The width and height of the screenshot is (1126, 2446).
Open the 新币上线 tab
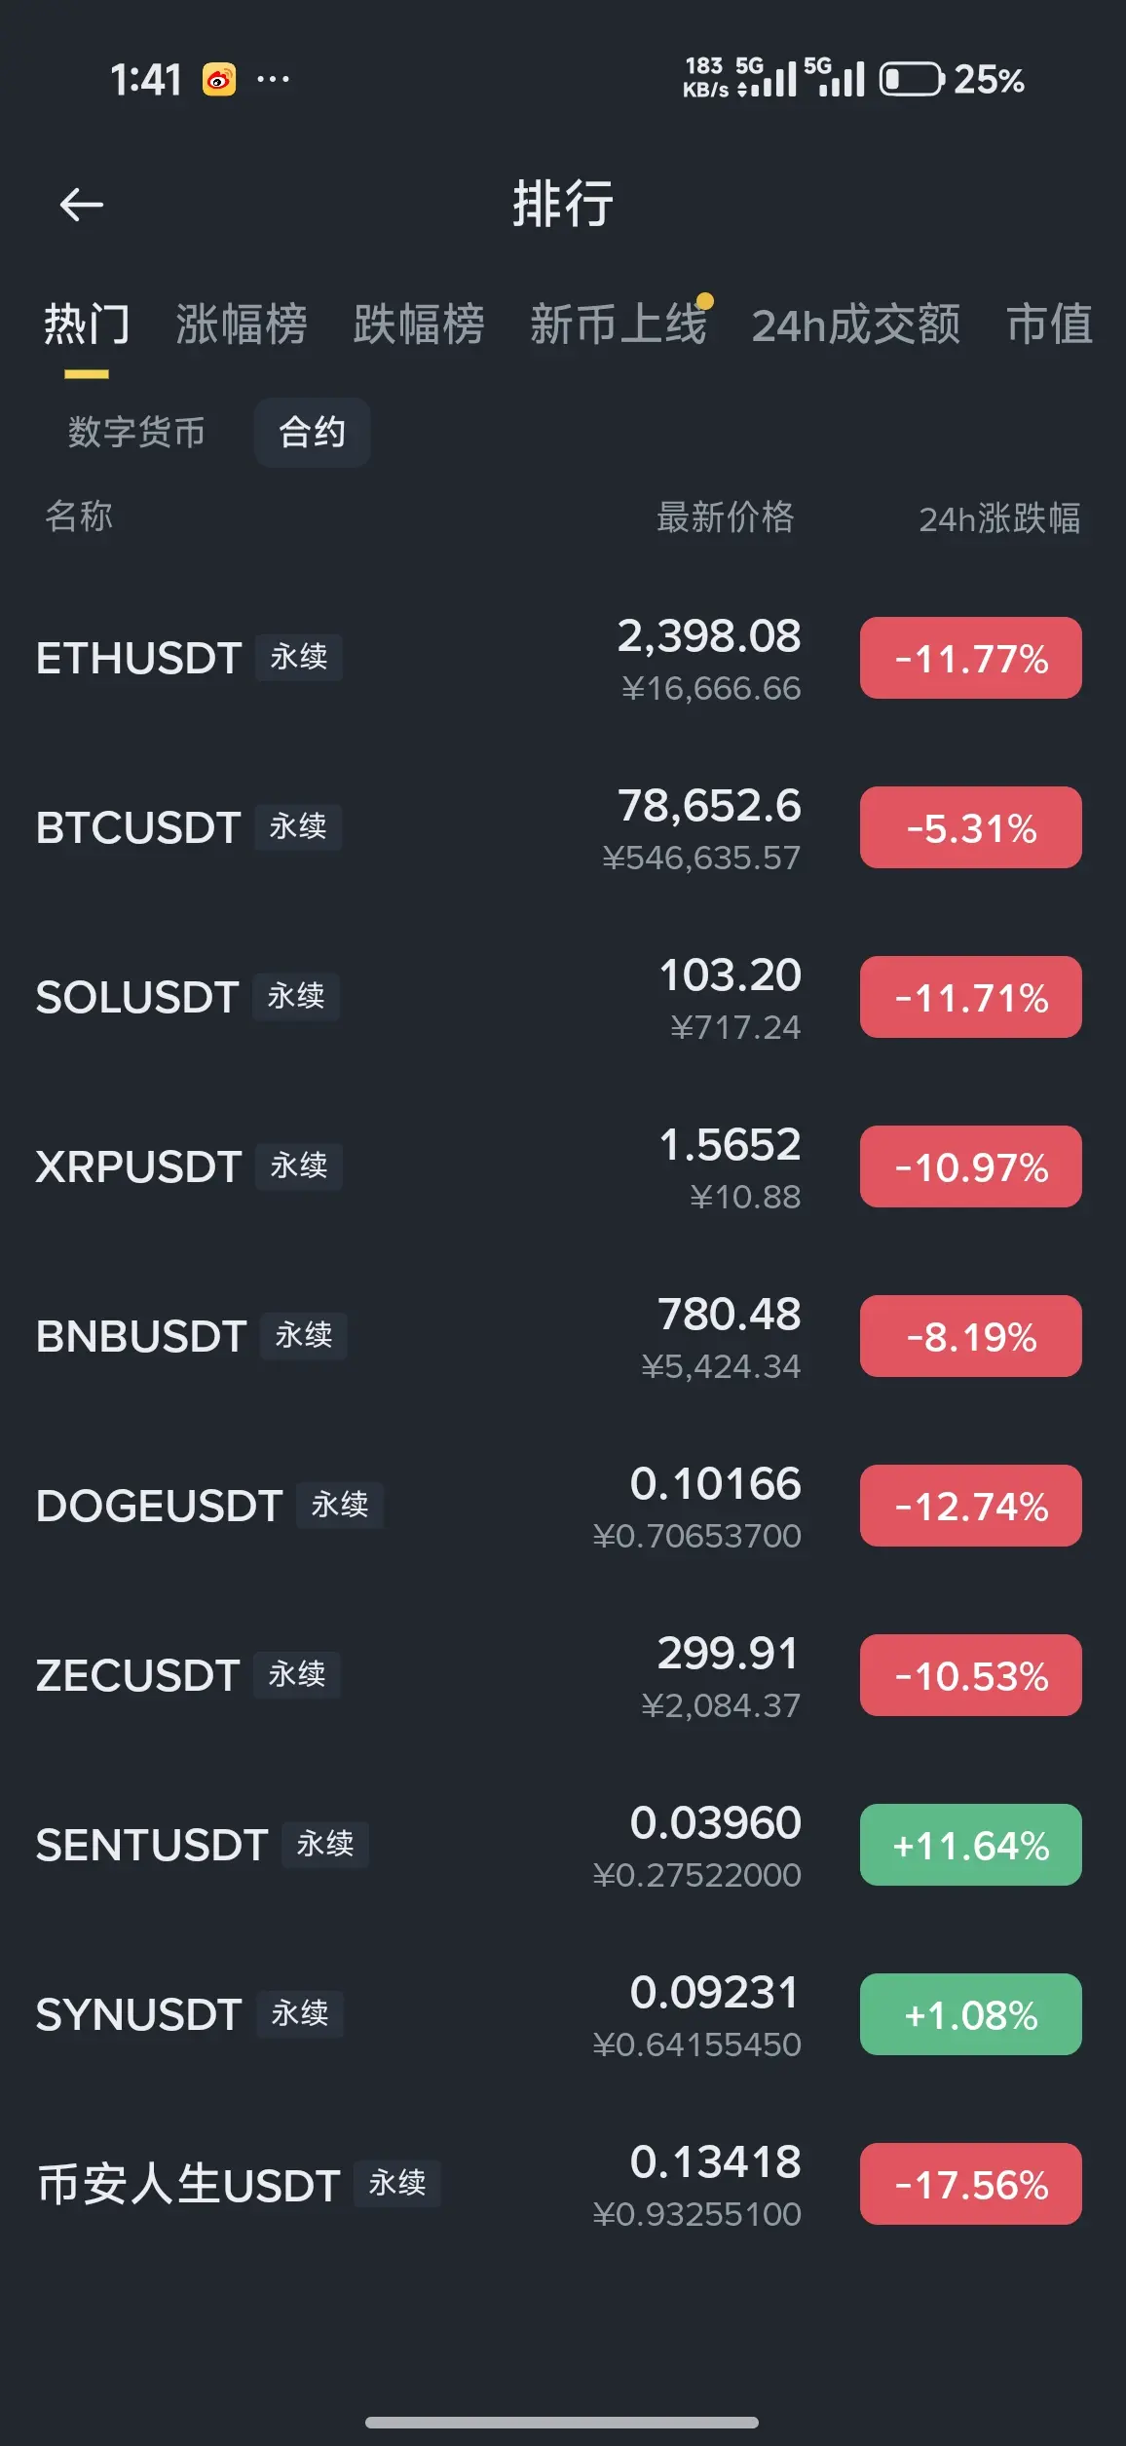(619, 324)
